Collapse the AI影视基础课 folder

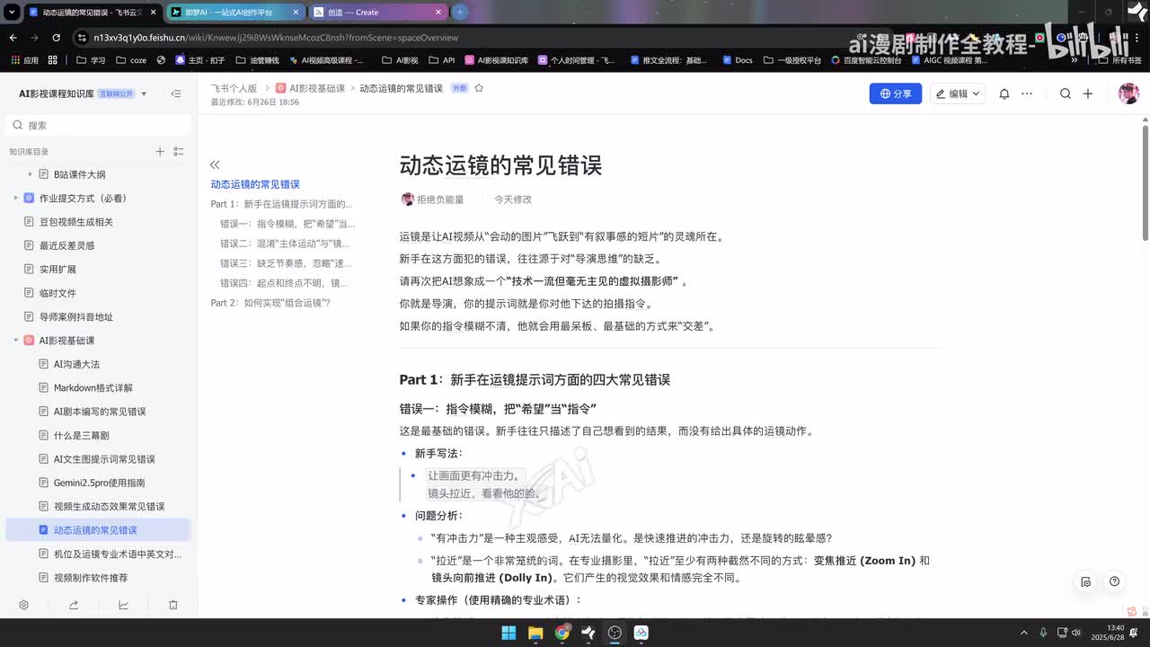tap(15, 341)
